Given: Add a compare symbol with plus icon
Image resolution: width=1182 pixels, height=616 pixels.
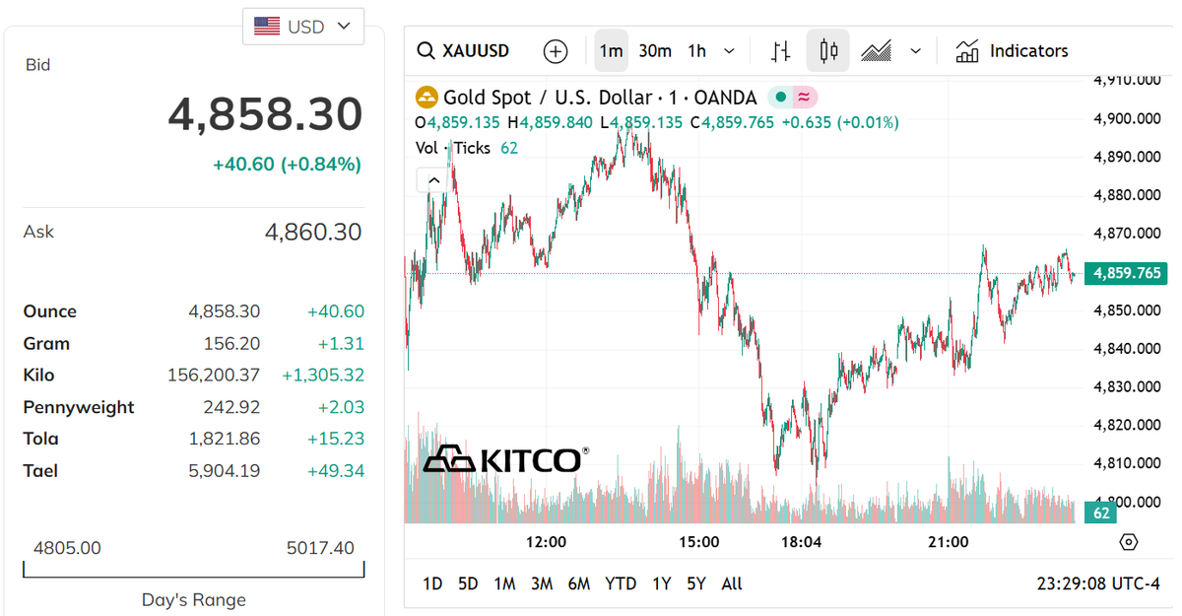Looking at the screenshot, I should [556, 51].
